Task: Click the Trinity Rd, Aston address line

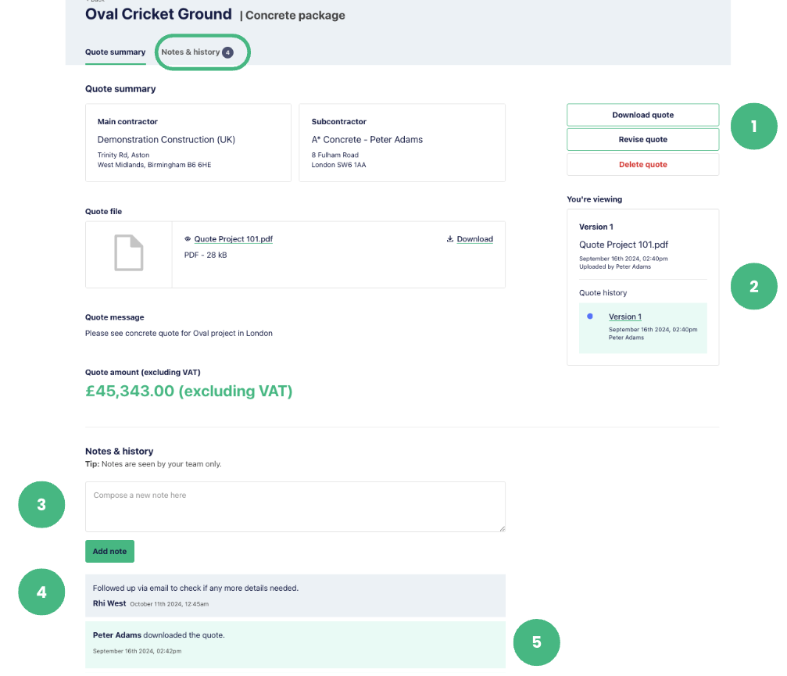Action: (x=123, y=155)
